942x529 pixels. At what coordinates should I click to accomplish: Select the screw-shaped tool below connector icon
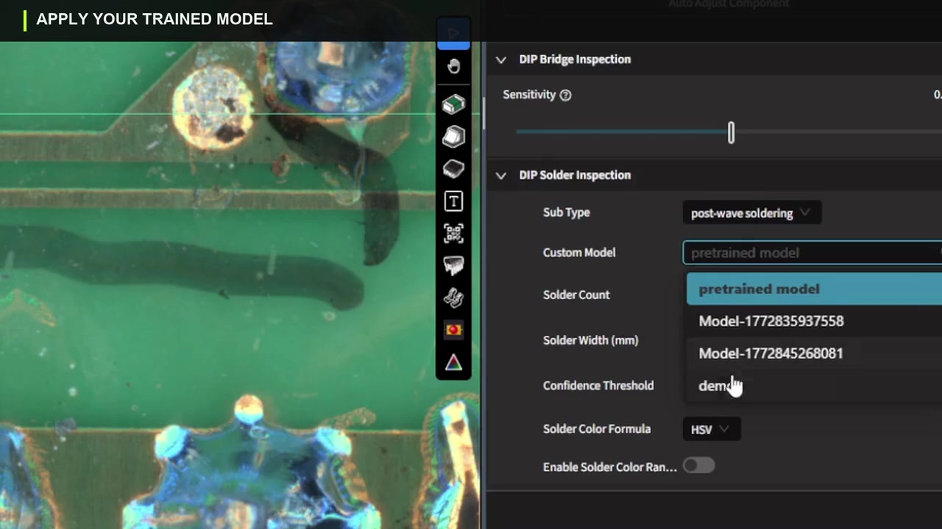coord(453,298)
